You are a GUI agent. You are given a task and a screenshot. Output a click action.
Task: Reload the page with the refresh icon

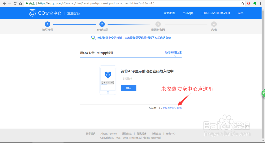coord(15,3)
